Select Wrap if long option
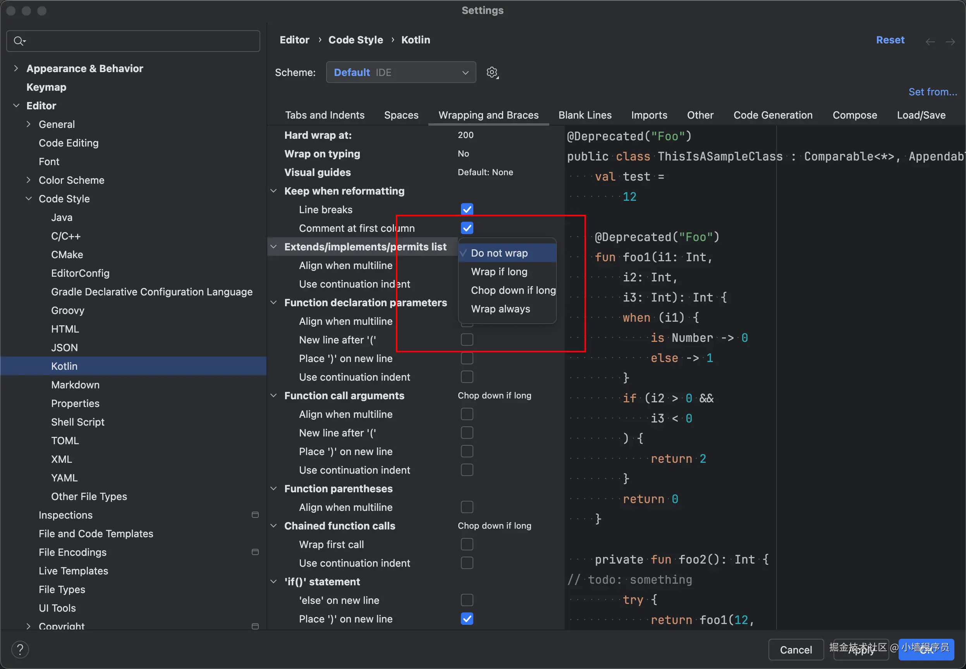Image resolution: width=966 pixels, height=669 pixels. click(x=499, y=272)
